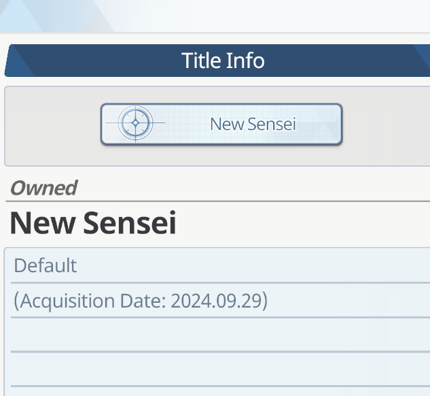Viewport: 430px width, 396px height.
Task: Click the blank space right of the Owned label
Action: tap(251, 188)
